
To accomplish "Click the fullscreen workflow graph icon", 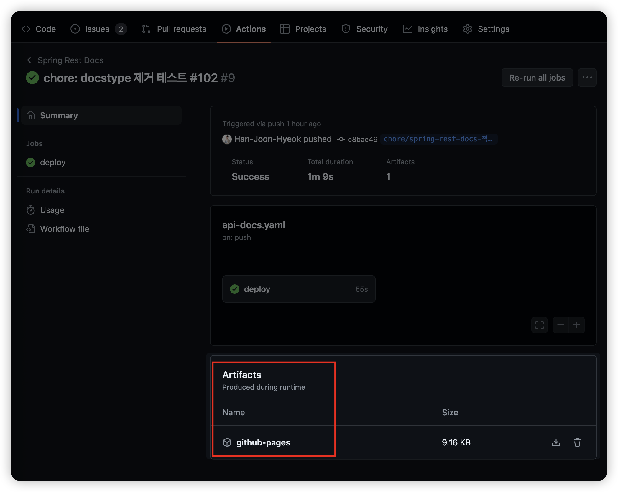I will click(539, 325).
